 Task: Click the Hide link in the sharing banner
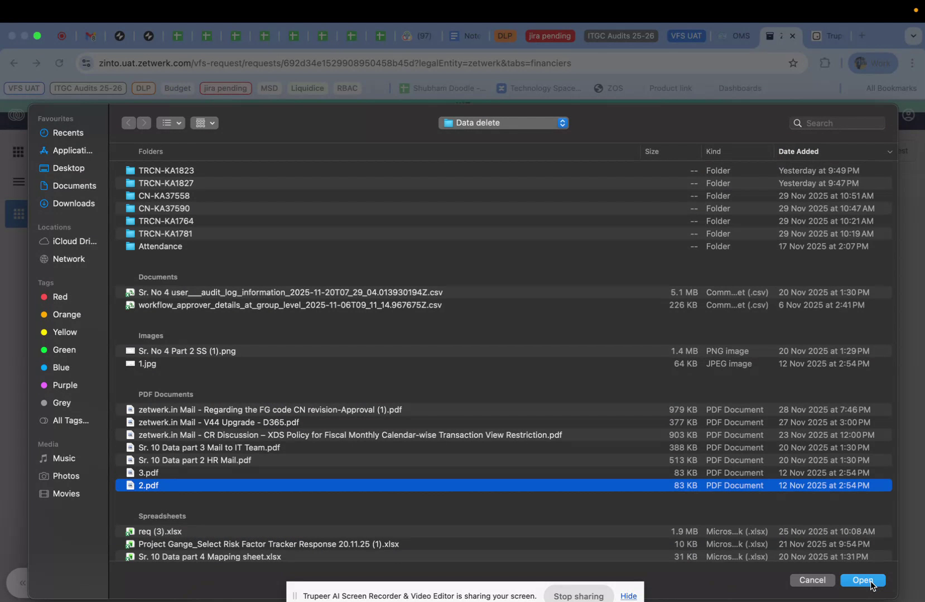(x=629, y=596)
